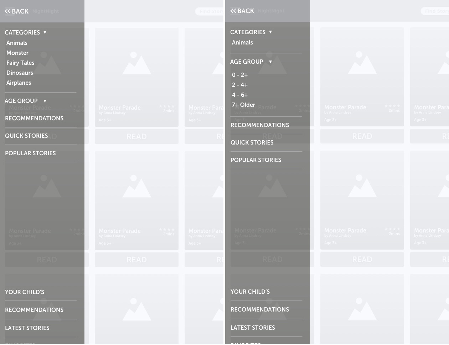Select the Monster category
Image resolution: width=449 pixels, height=345 pixels.
17,53
